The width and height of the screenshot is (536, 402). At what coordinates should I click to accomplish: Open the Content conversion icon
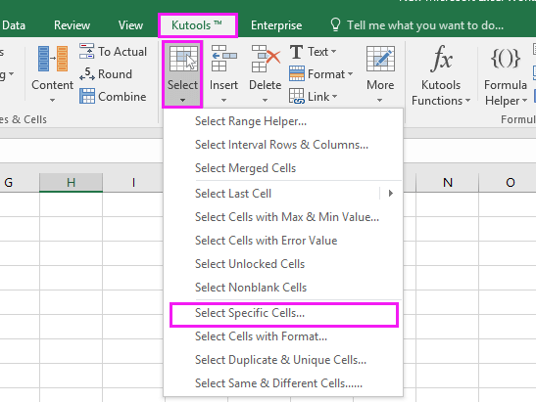point(52,59)
